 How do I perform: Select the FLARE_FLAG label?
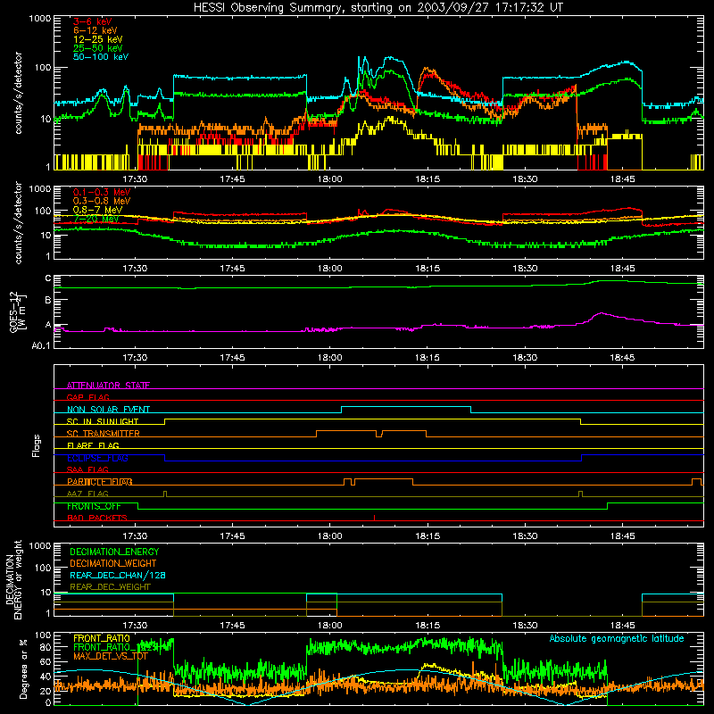click(93, 445)
